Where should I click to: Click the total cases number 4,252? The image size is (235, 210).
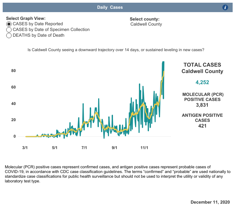point(202,82)
